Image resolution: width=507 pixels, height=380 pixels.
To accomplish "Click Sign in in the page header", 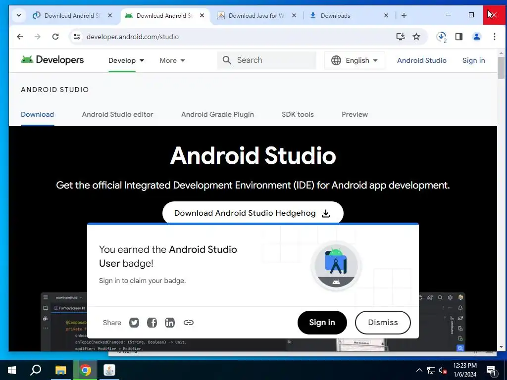I will (474, 60).
